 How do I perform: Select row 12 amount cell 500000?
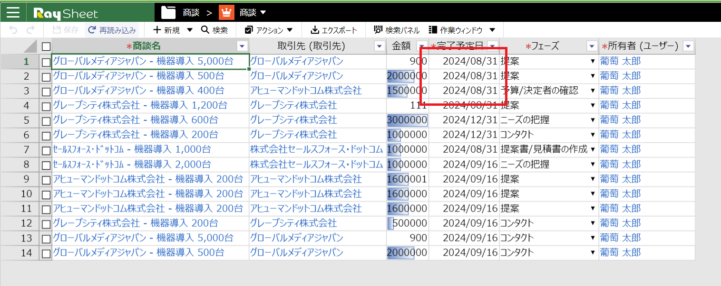coord(408,223)
